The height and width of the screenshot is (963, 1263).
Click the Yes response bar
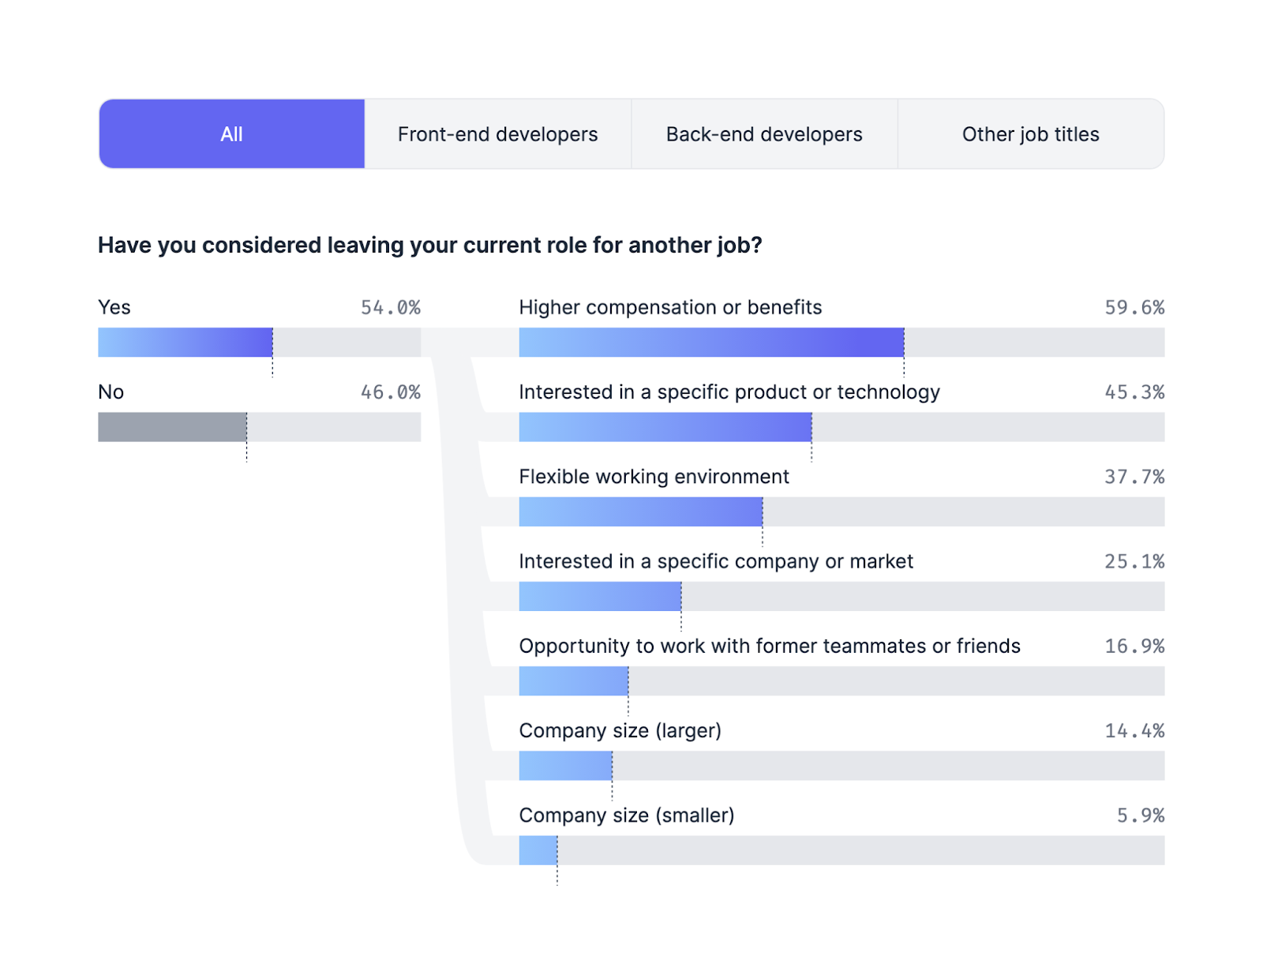point(186,343)
